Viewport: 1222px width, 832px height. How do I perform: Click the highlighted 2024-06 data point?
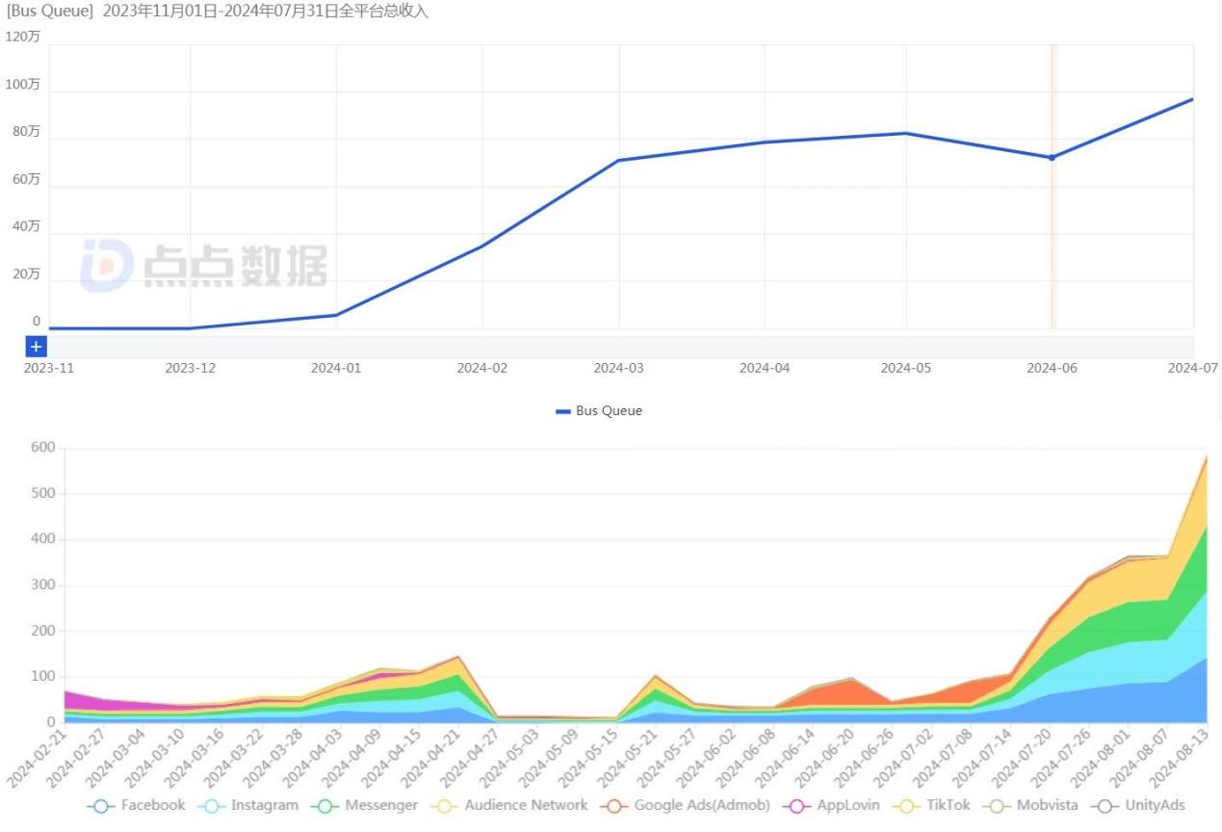click(1052, 158)
